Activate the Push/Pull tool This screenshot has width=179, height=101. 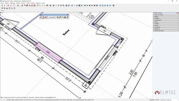point(22,5)
